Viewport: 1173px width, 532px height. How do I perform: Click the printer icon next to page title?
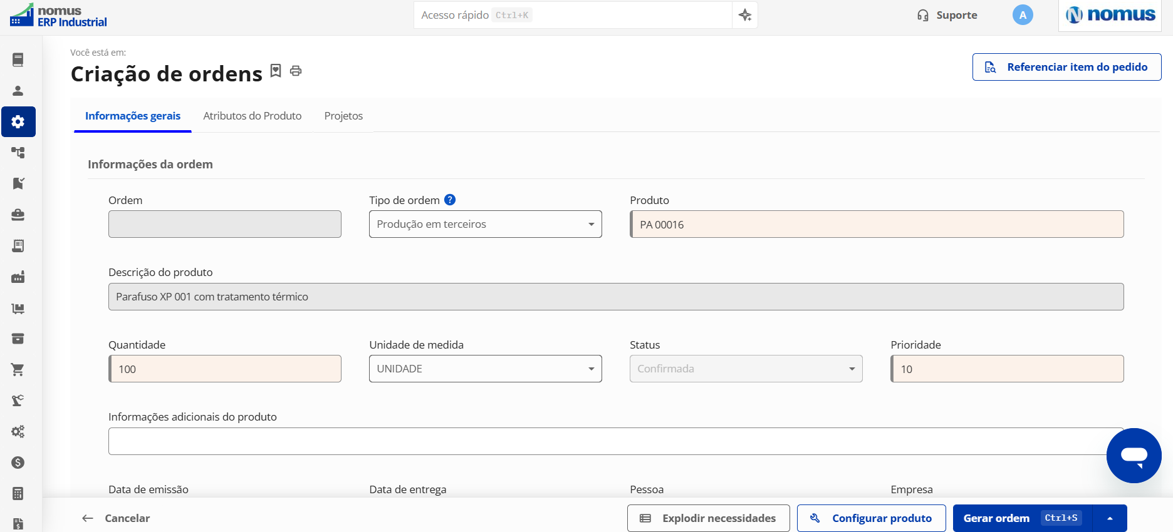tap(296, 71)
